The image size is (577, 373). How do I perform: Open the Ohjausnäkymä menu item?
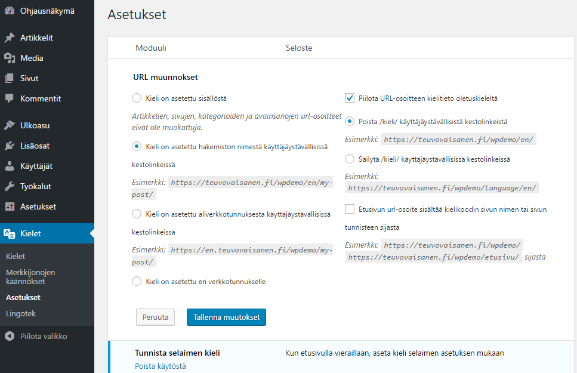pos(47,11)
